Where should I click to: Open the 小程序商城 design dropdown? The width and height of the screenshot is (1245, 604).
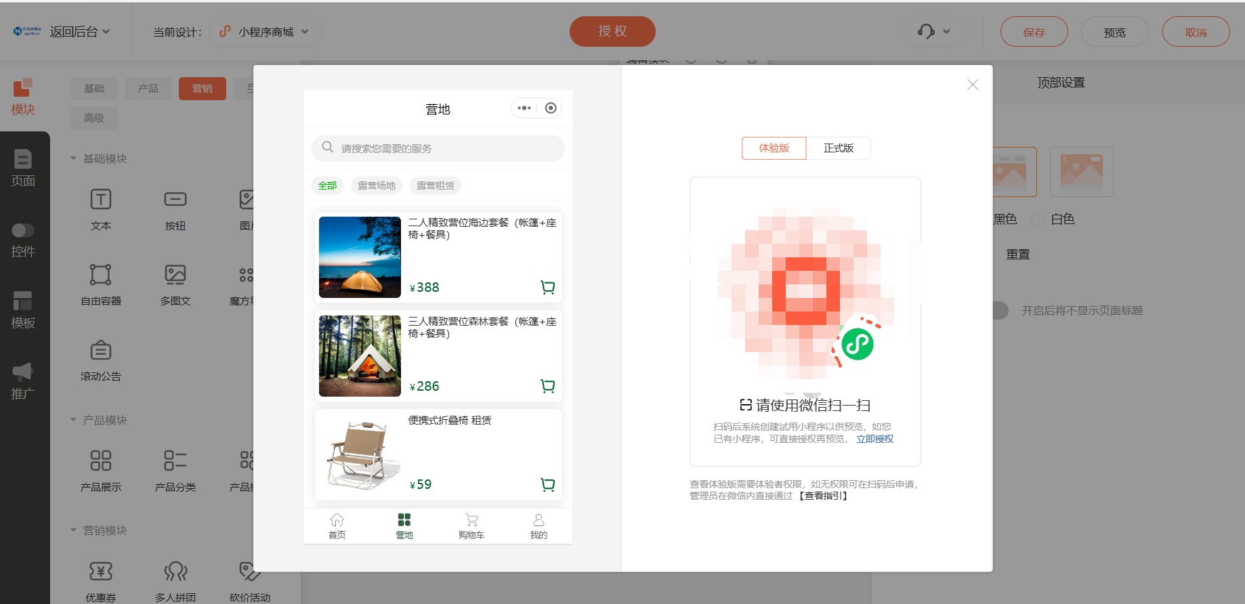coord(265,32)
